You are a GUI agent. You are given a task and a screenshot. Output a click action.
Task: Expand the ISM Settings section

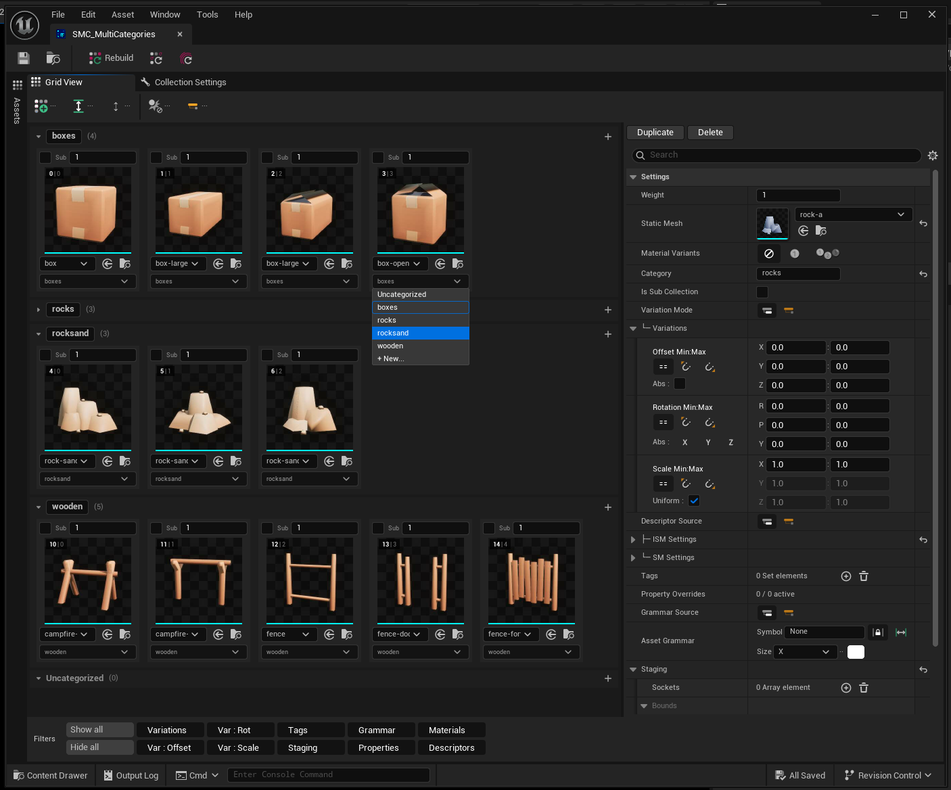(x=633, y=540)
